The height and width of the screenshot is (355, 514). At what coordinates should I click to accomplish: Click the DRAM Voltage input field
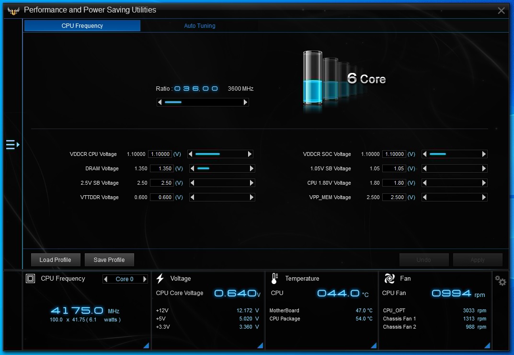[x=161, y=169]
